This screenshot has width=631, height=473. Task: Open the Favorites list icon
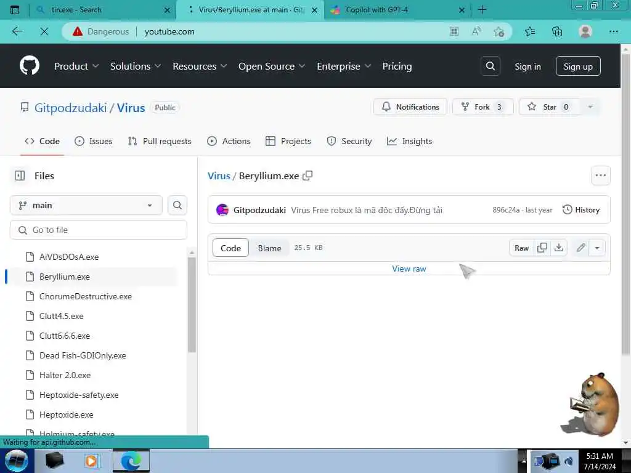tap(530, 31)
